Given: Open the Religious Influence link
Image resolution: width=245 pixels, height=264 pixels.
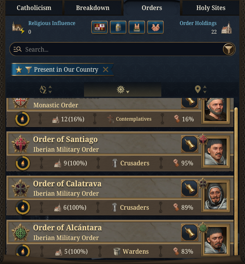Looking at the screenshot, I should [52, 23].
